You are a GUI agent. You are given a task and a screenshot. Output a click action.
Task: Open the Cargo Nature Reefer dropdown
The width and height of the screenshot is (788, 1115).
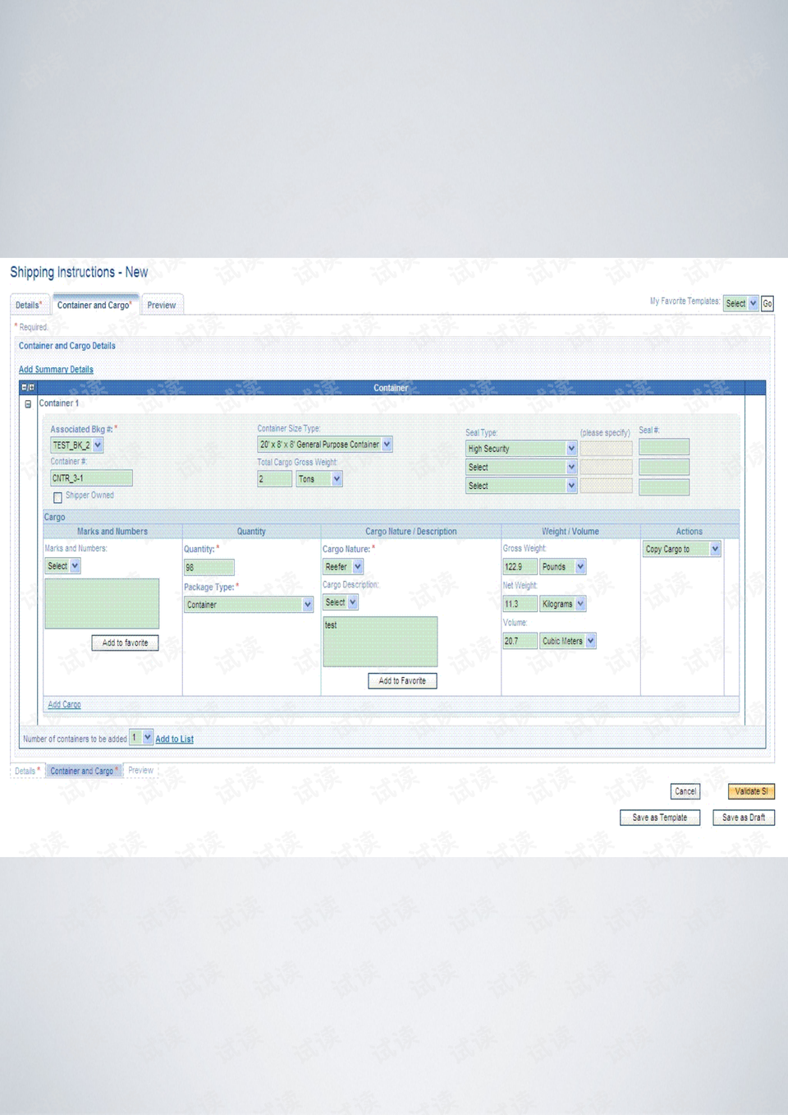coord(358,567)
